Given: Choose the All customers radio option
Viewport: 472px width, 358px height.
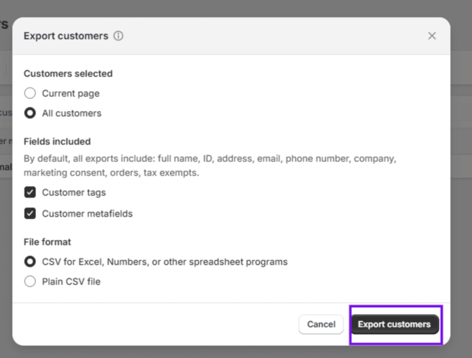Looking at the screenshot, I should click(x=30, y=113).
